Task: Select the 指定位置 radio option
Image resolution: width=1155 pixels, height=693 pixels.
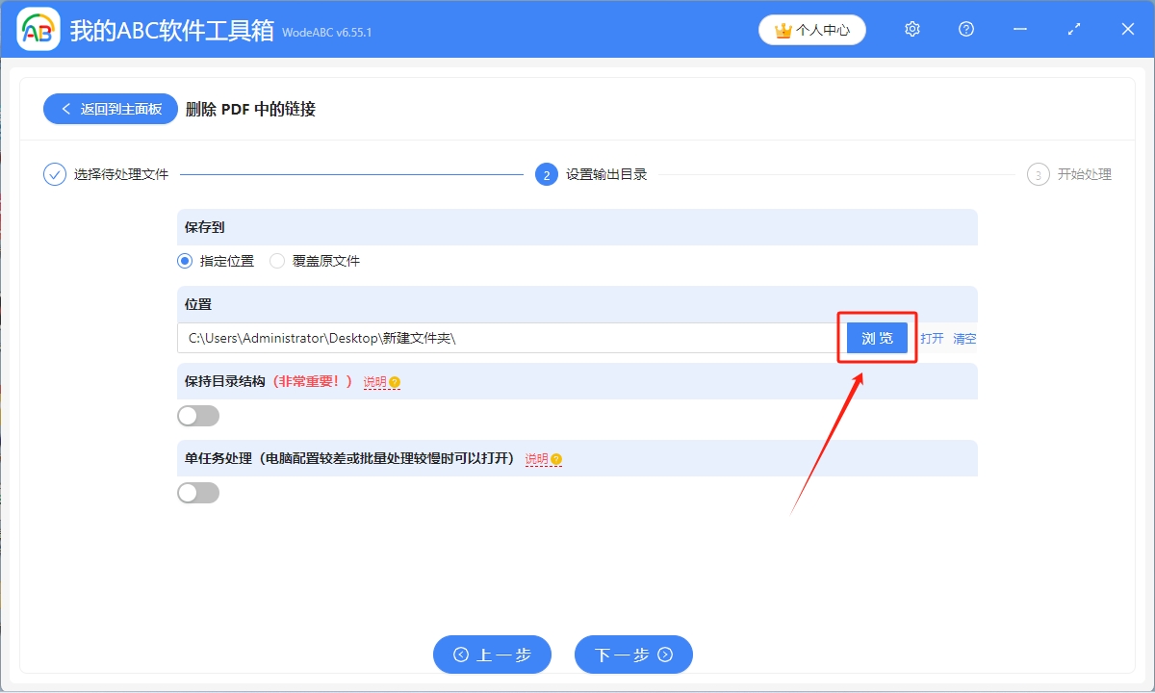Action: [x=183, y=260]
